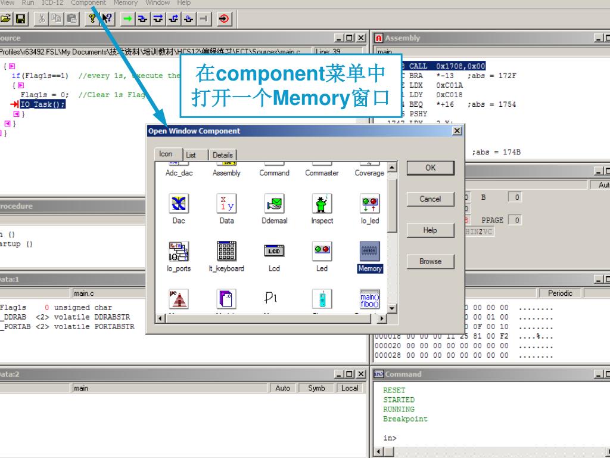Click the Symb field in Data:2

coord(316,388)
